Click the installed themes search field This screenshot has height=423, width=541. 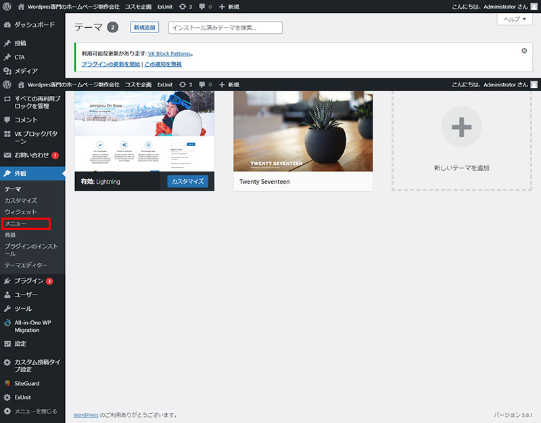(x=225, y=28)
